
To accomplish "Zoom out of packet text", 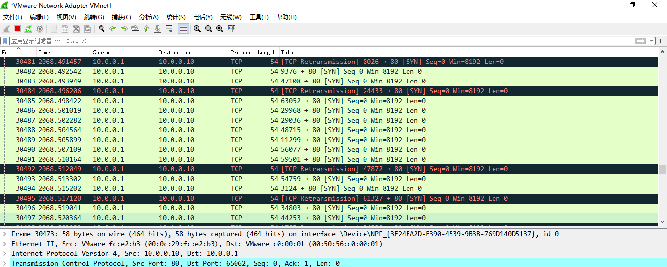I will tap(209, 29).
